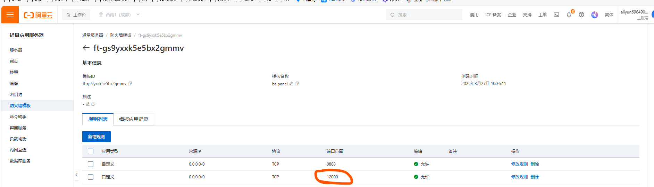Open the help question mark icon

pyautogui.click(x=581, y=15)
